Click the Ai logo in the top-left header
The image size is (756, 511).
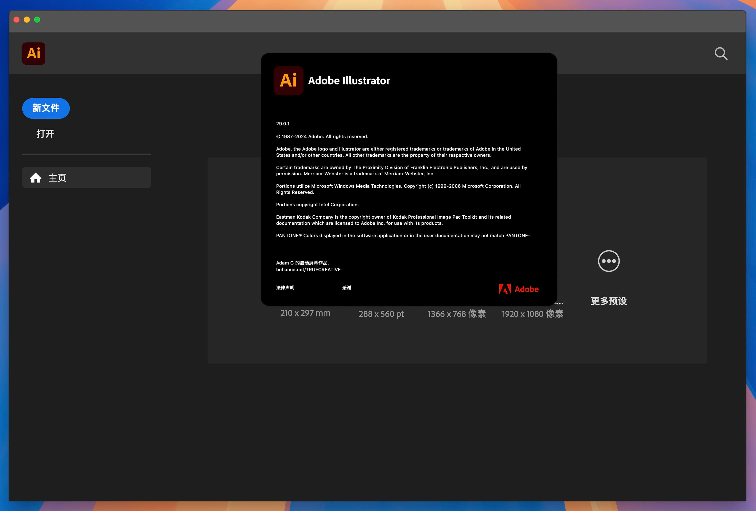(x=34, y=53)
